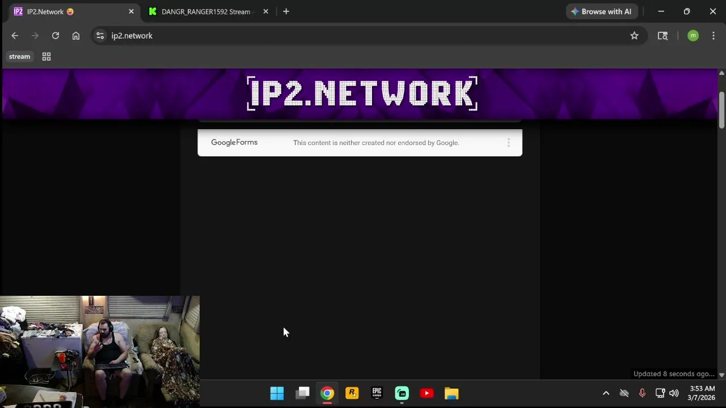Open the green profile avatar
This screenshot has height=408, width=726.
(693, 36)
